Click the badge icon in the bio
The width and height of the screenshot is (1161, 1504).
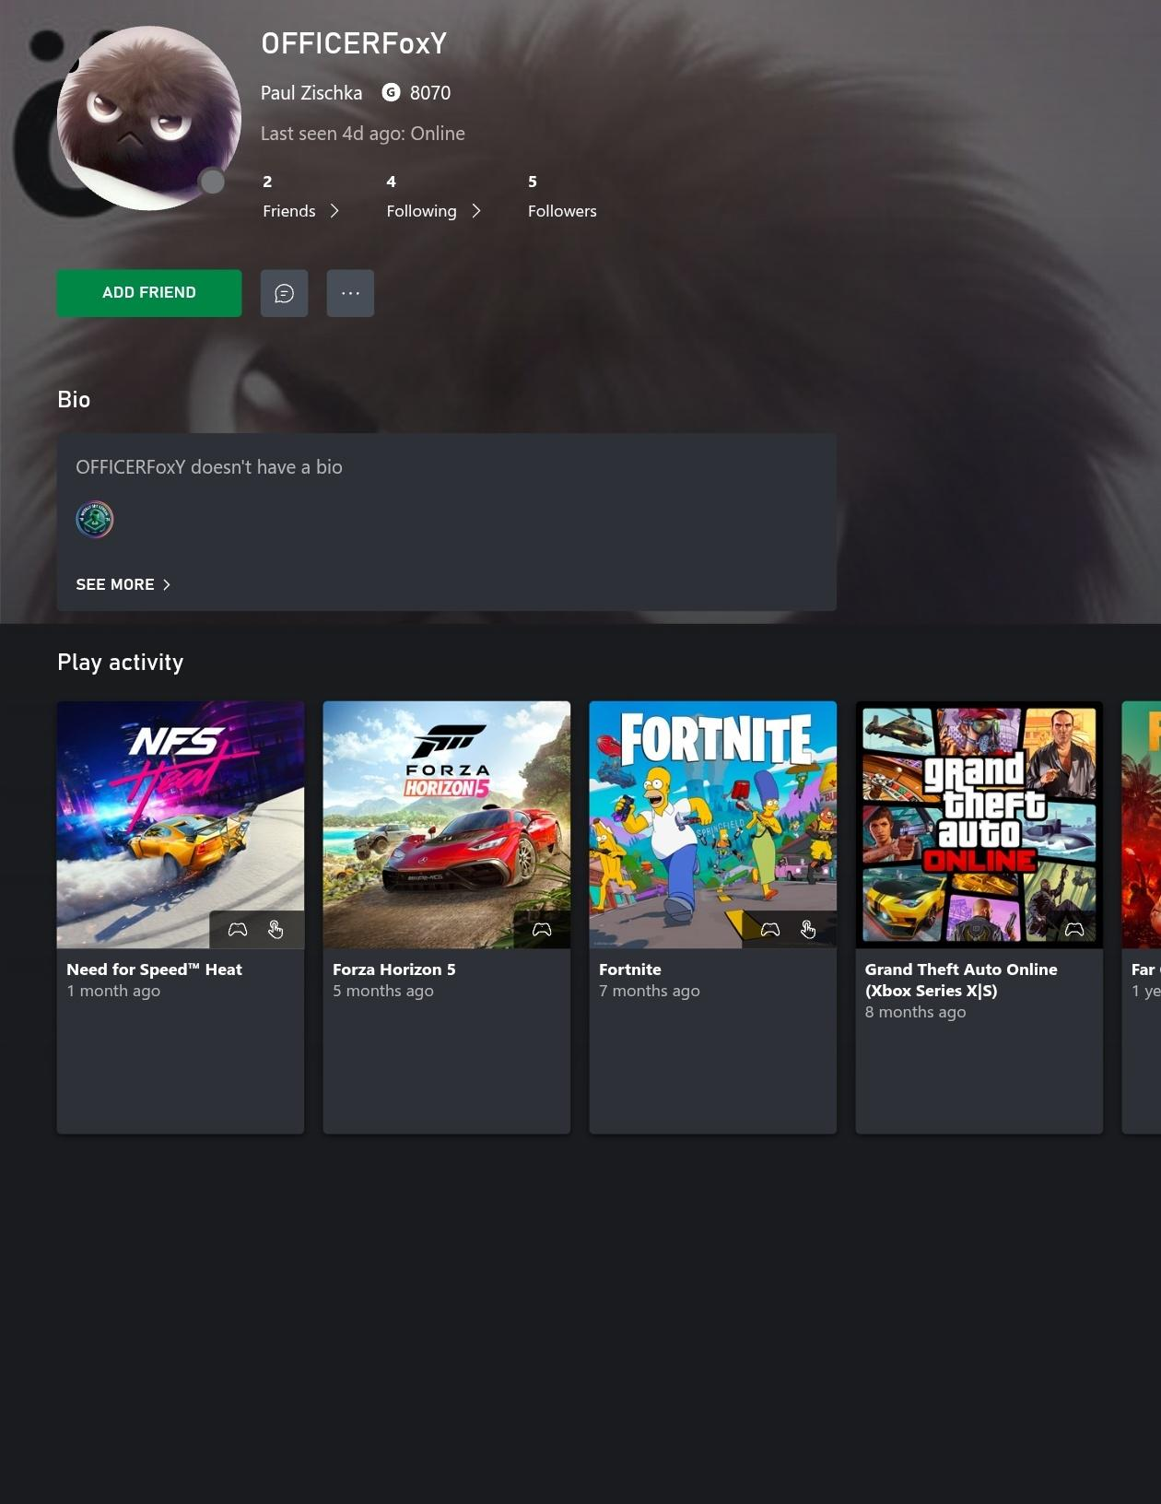(95, 520)
